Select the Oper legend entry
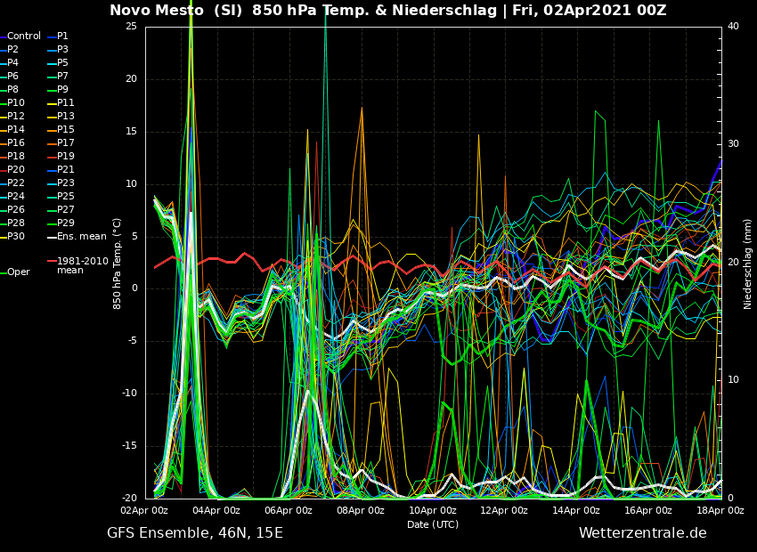The height and width of the screenshot is (552, 757). (x=18, y=272)
